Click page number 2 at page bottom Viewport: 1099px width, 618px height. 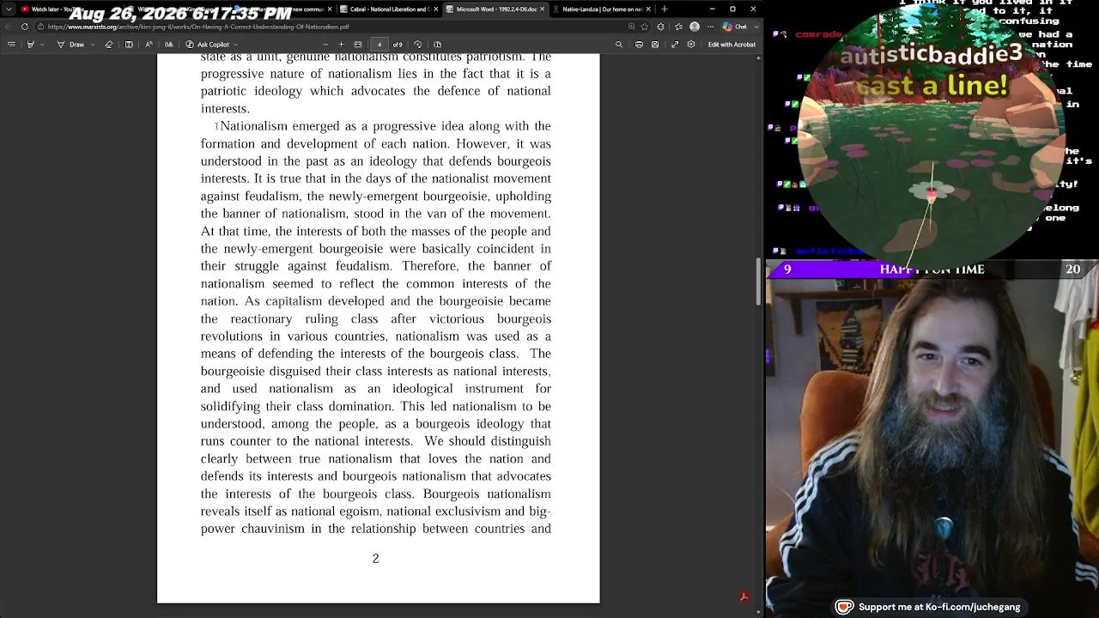[x=375, y=559]
